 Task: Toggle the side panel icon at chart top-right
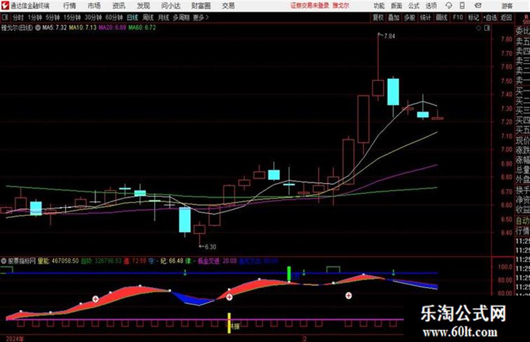[x=487, y=28]
